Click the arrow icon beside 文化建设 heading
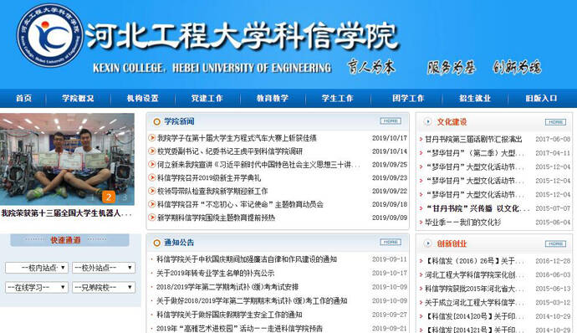The image size is (577, 333). (427, 121)
